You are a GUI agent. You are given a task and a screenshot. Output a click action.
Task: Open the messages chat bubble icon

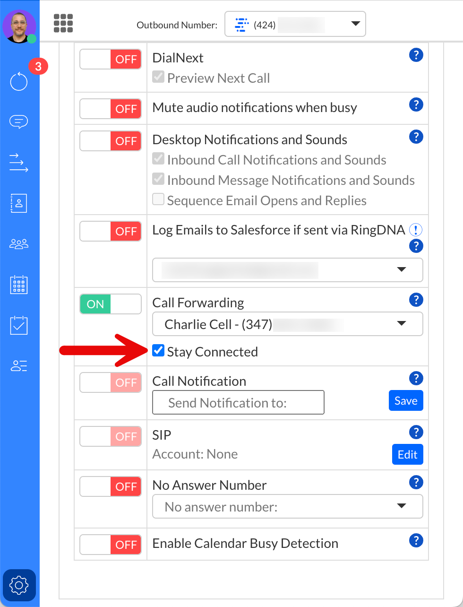pyautogui.click(x=19, y=122)
